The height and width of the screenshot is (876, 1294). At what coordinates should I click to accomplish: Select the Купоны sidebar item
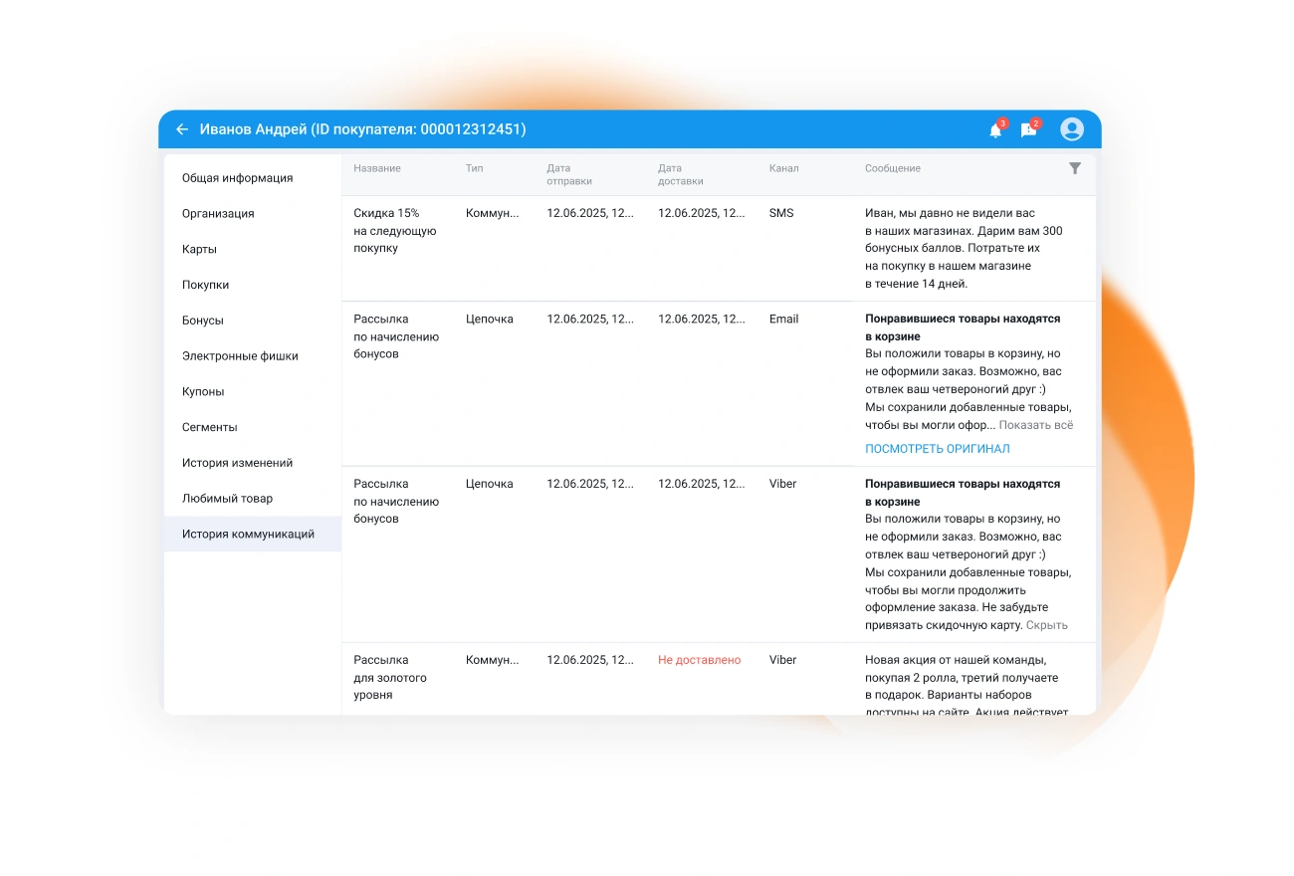point(203,392)
